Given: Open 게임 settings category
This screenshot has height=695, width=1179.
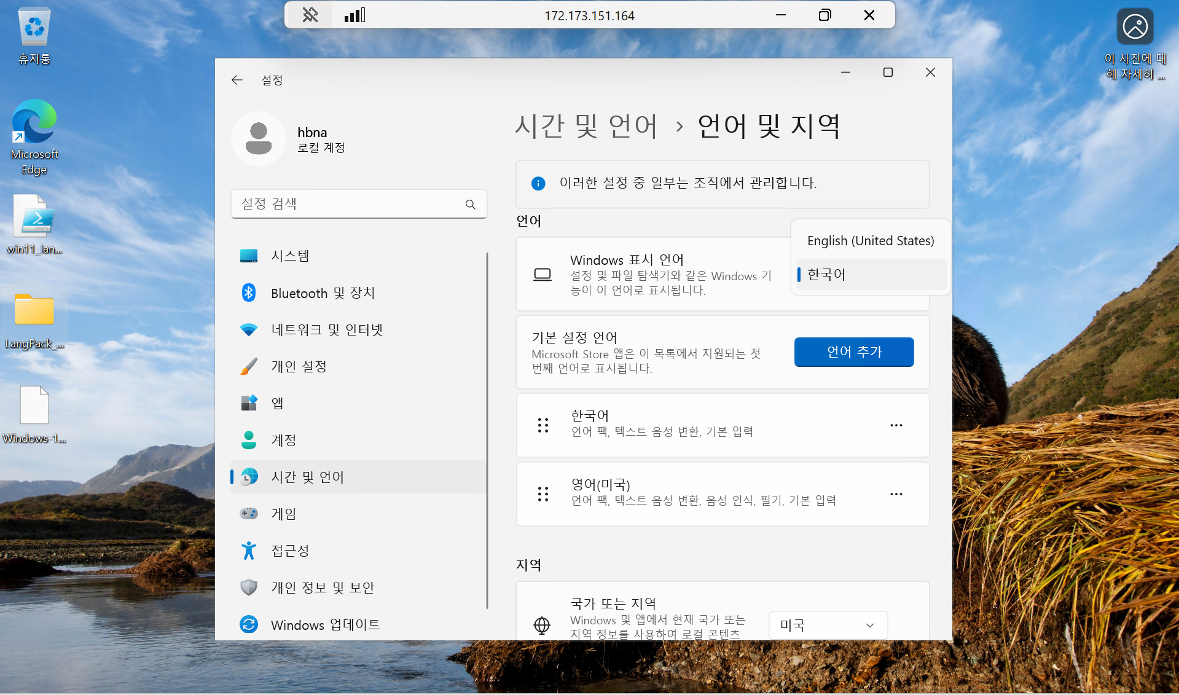Looking at the screenshot, I should (x=358, y=514).
